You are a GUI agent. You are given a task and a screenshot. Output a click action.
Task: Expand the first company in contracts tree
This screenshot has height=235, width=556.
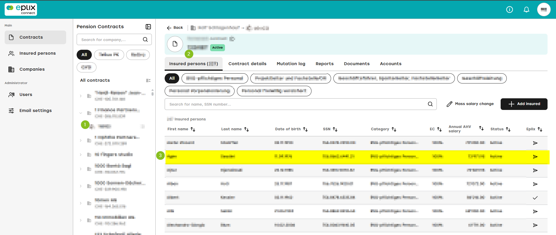[81, 96]
